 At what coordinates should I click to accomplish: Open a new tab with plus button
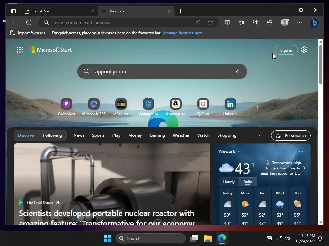pyautogui.click(x=180, y=11)
